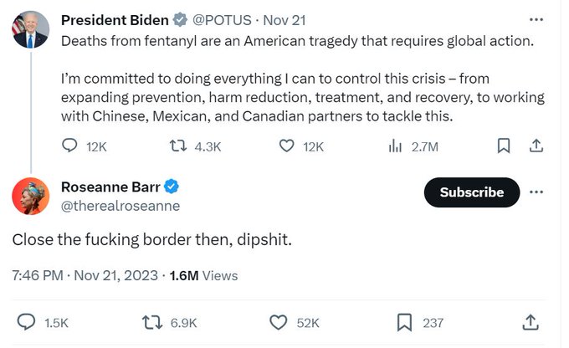Open the Nov 21 timestamp on Biden's tweet
569x348 pixels.
coord(284,20)
